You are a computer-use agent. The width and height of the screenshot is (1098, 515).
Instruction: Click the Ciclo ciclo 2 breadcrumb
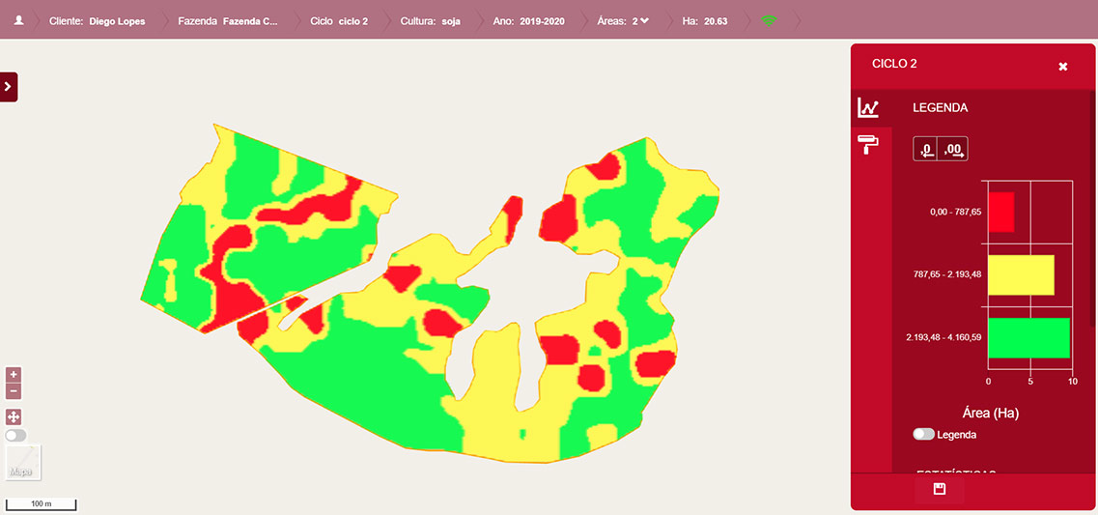point(339,20)
